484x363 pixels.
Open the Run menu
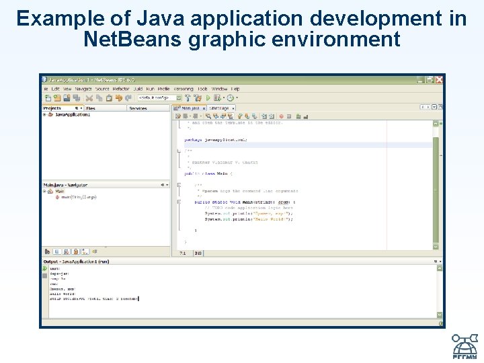tap(150, 89)
